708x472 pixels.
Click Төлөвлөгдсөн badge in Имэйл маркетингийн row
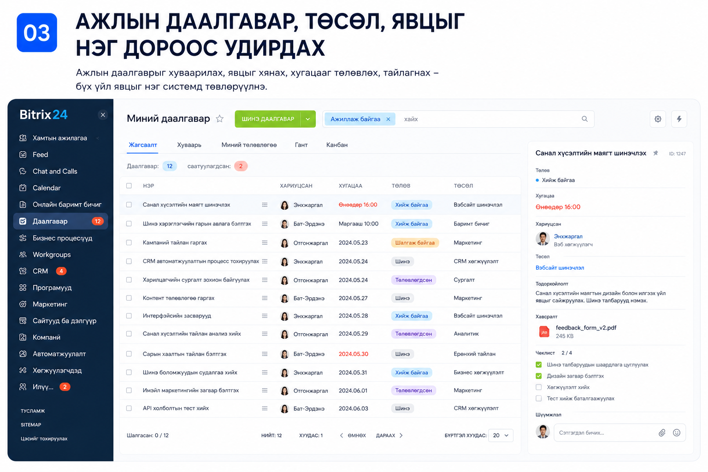pyautogui.click(x=413, y=390)
